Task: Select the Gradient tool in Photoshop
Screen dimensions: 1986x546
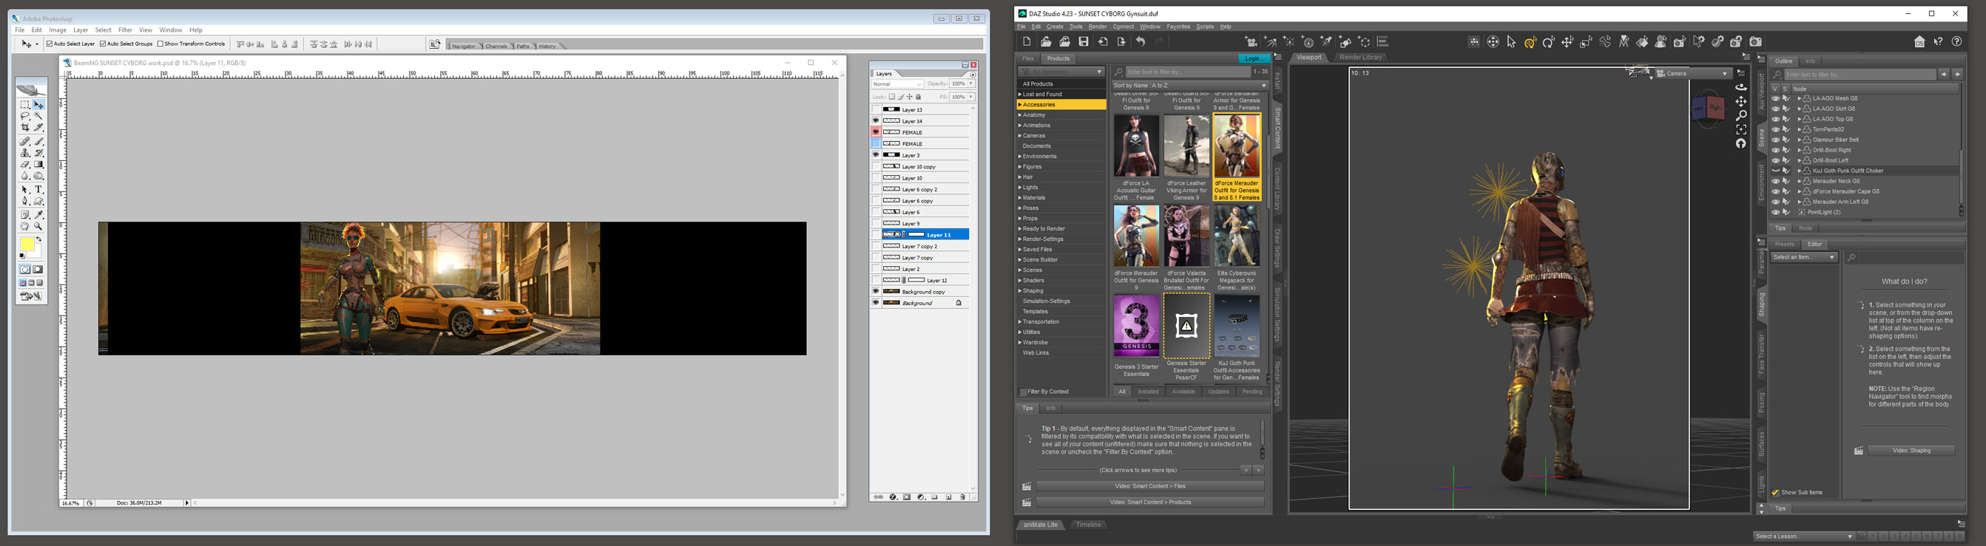Action: click(x=38, y=165)
